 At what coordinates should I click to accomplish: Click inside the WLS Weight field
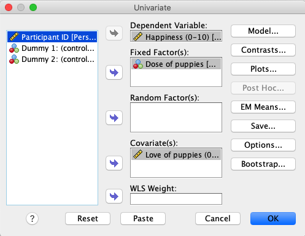coord(176,199)
